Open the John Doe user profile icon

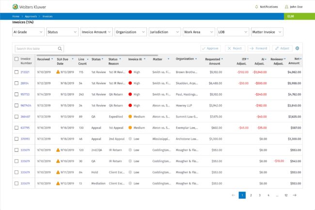(286, 7)
